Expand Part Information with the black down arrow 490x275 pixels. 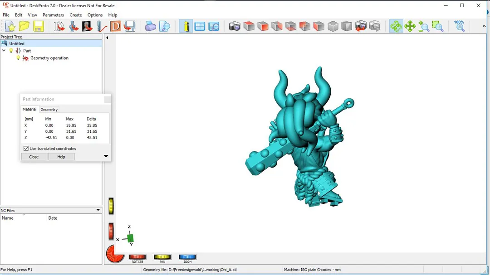(x=106, y=156)
